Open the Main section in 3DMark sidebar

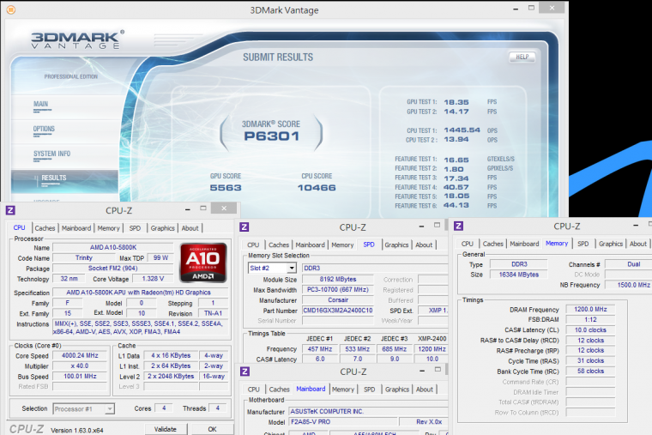41,105
